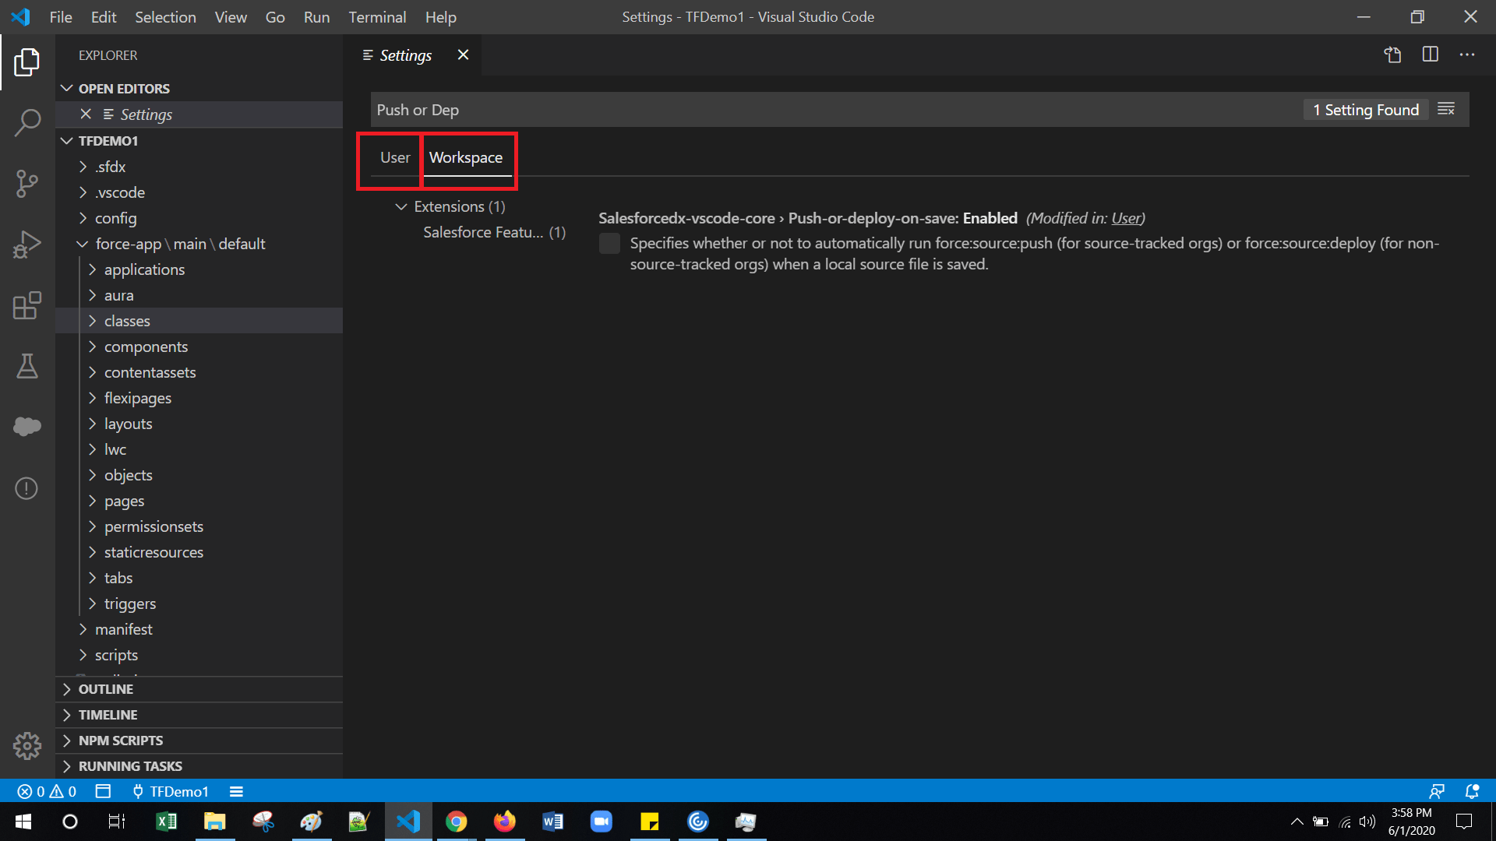Viewport: 1496px width, 841px height.
Task: Click the underlined User link next to Modified in
Action: point(1126,218)
